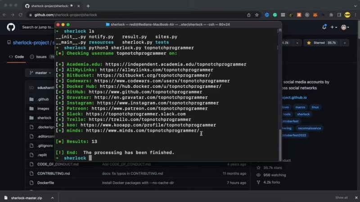Close the sherlock-project browser tab
The height and width of the screenshot is (202, 360).
coord(78,6)
